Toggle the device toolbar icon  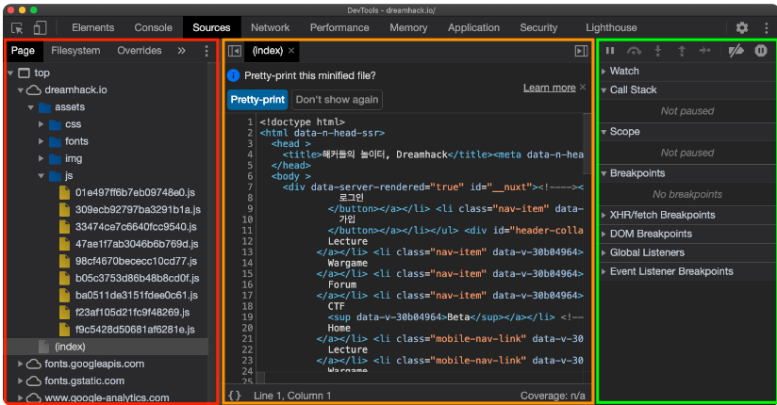click(41, 27)
